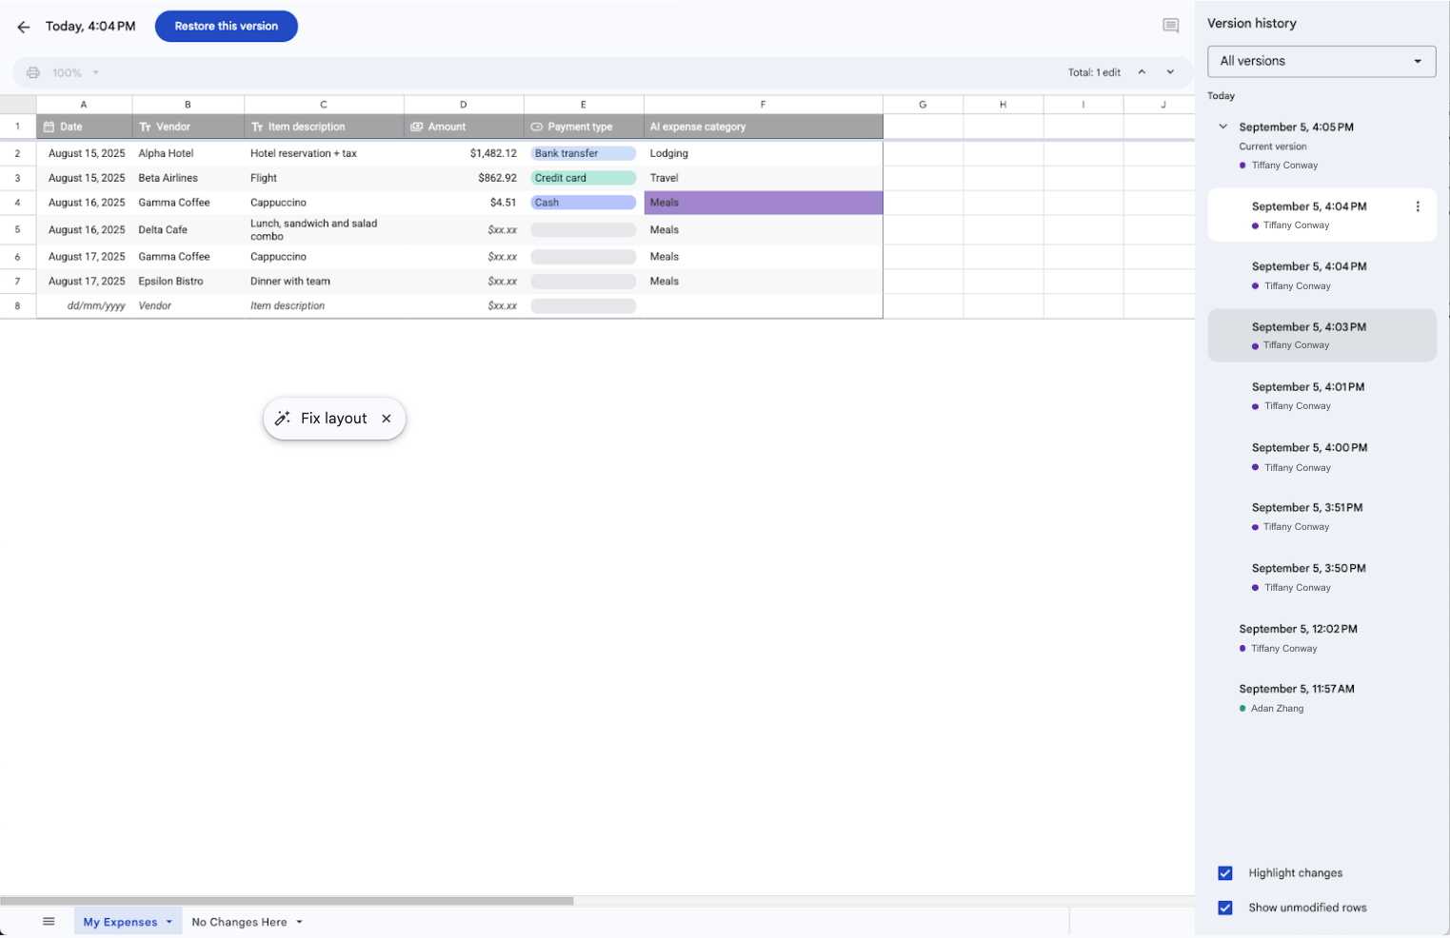Collapse the September 5, 4:05 PM version group

[1222, 127]
